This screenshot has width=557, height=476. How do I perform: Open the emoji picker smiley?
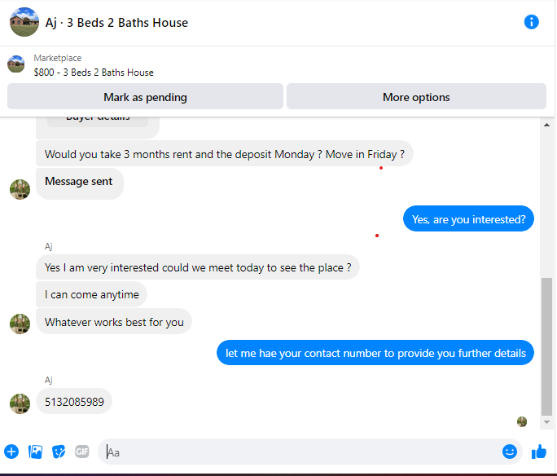[x=510, y=452]
